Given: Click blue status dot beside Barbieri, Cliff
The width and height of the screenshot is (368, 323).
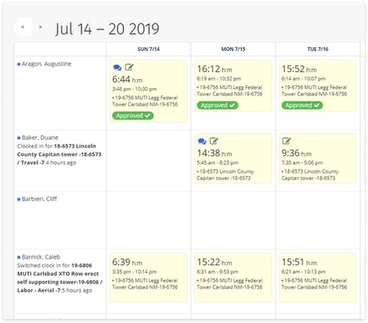Looking at the screenshot, I should coord(19,199).
